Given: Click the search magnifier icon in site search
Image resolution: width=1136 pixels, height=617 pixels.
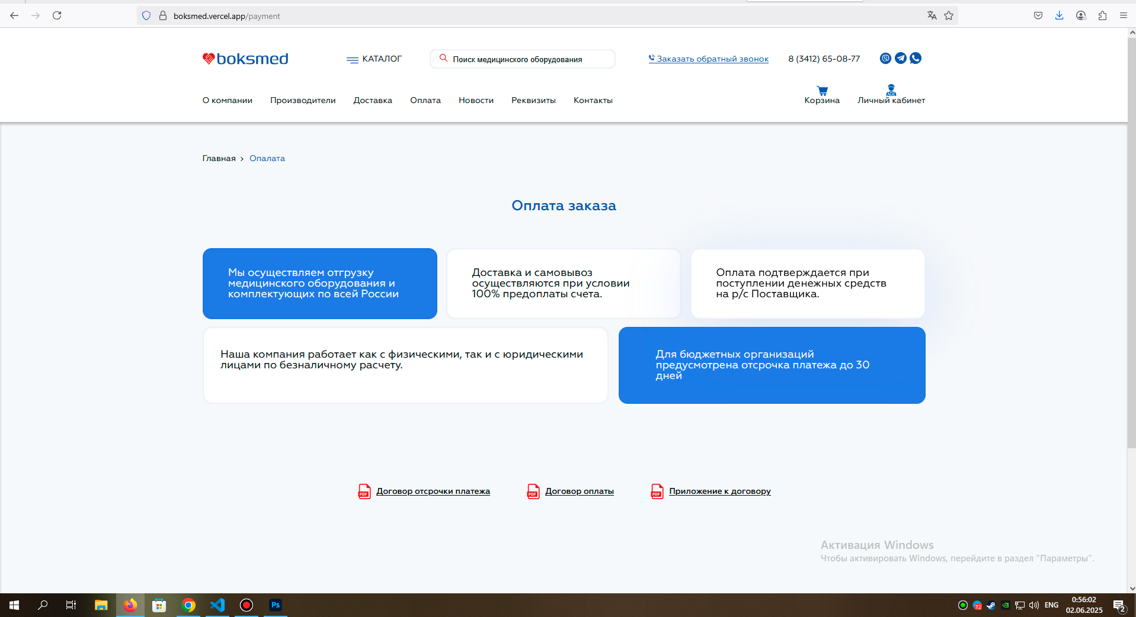Looking at the screenshot, I should tap(443, 58).
